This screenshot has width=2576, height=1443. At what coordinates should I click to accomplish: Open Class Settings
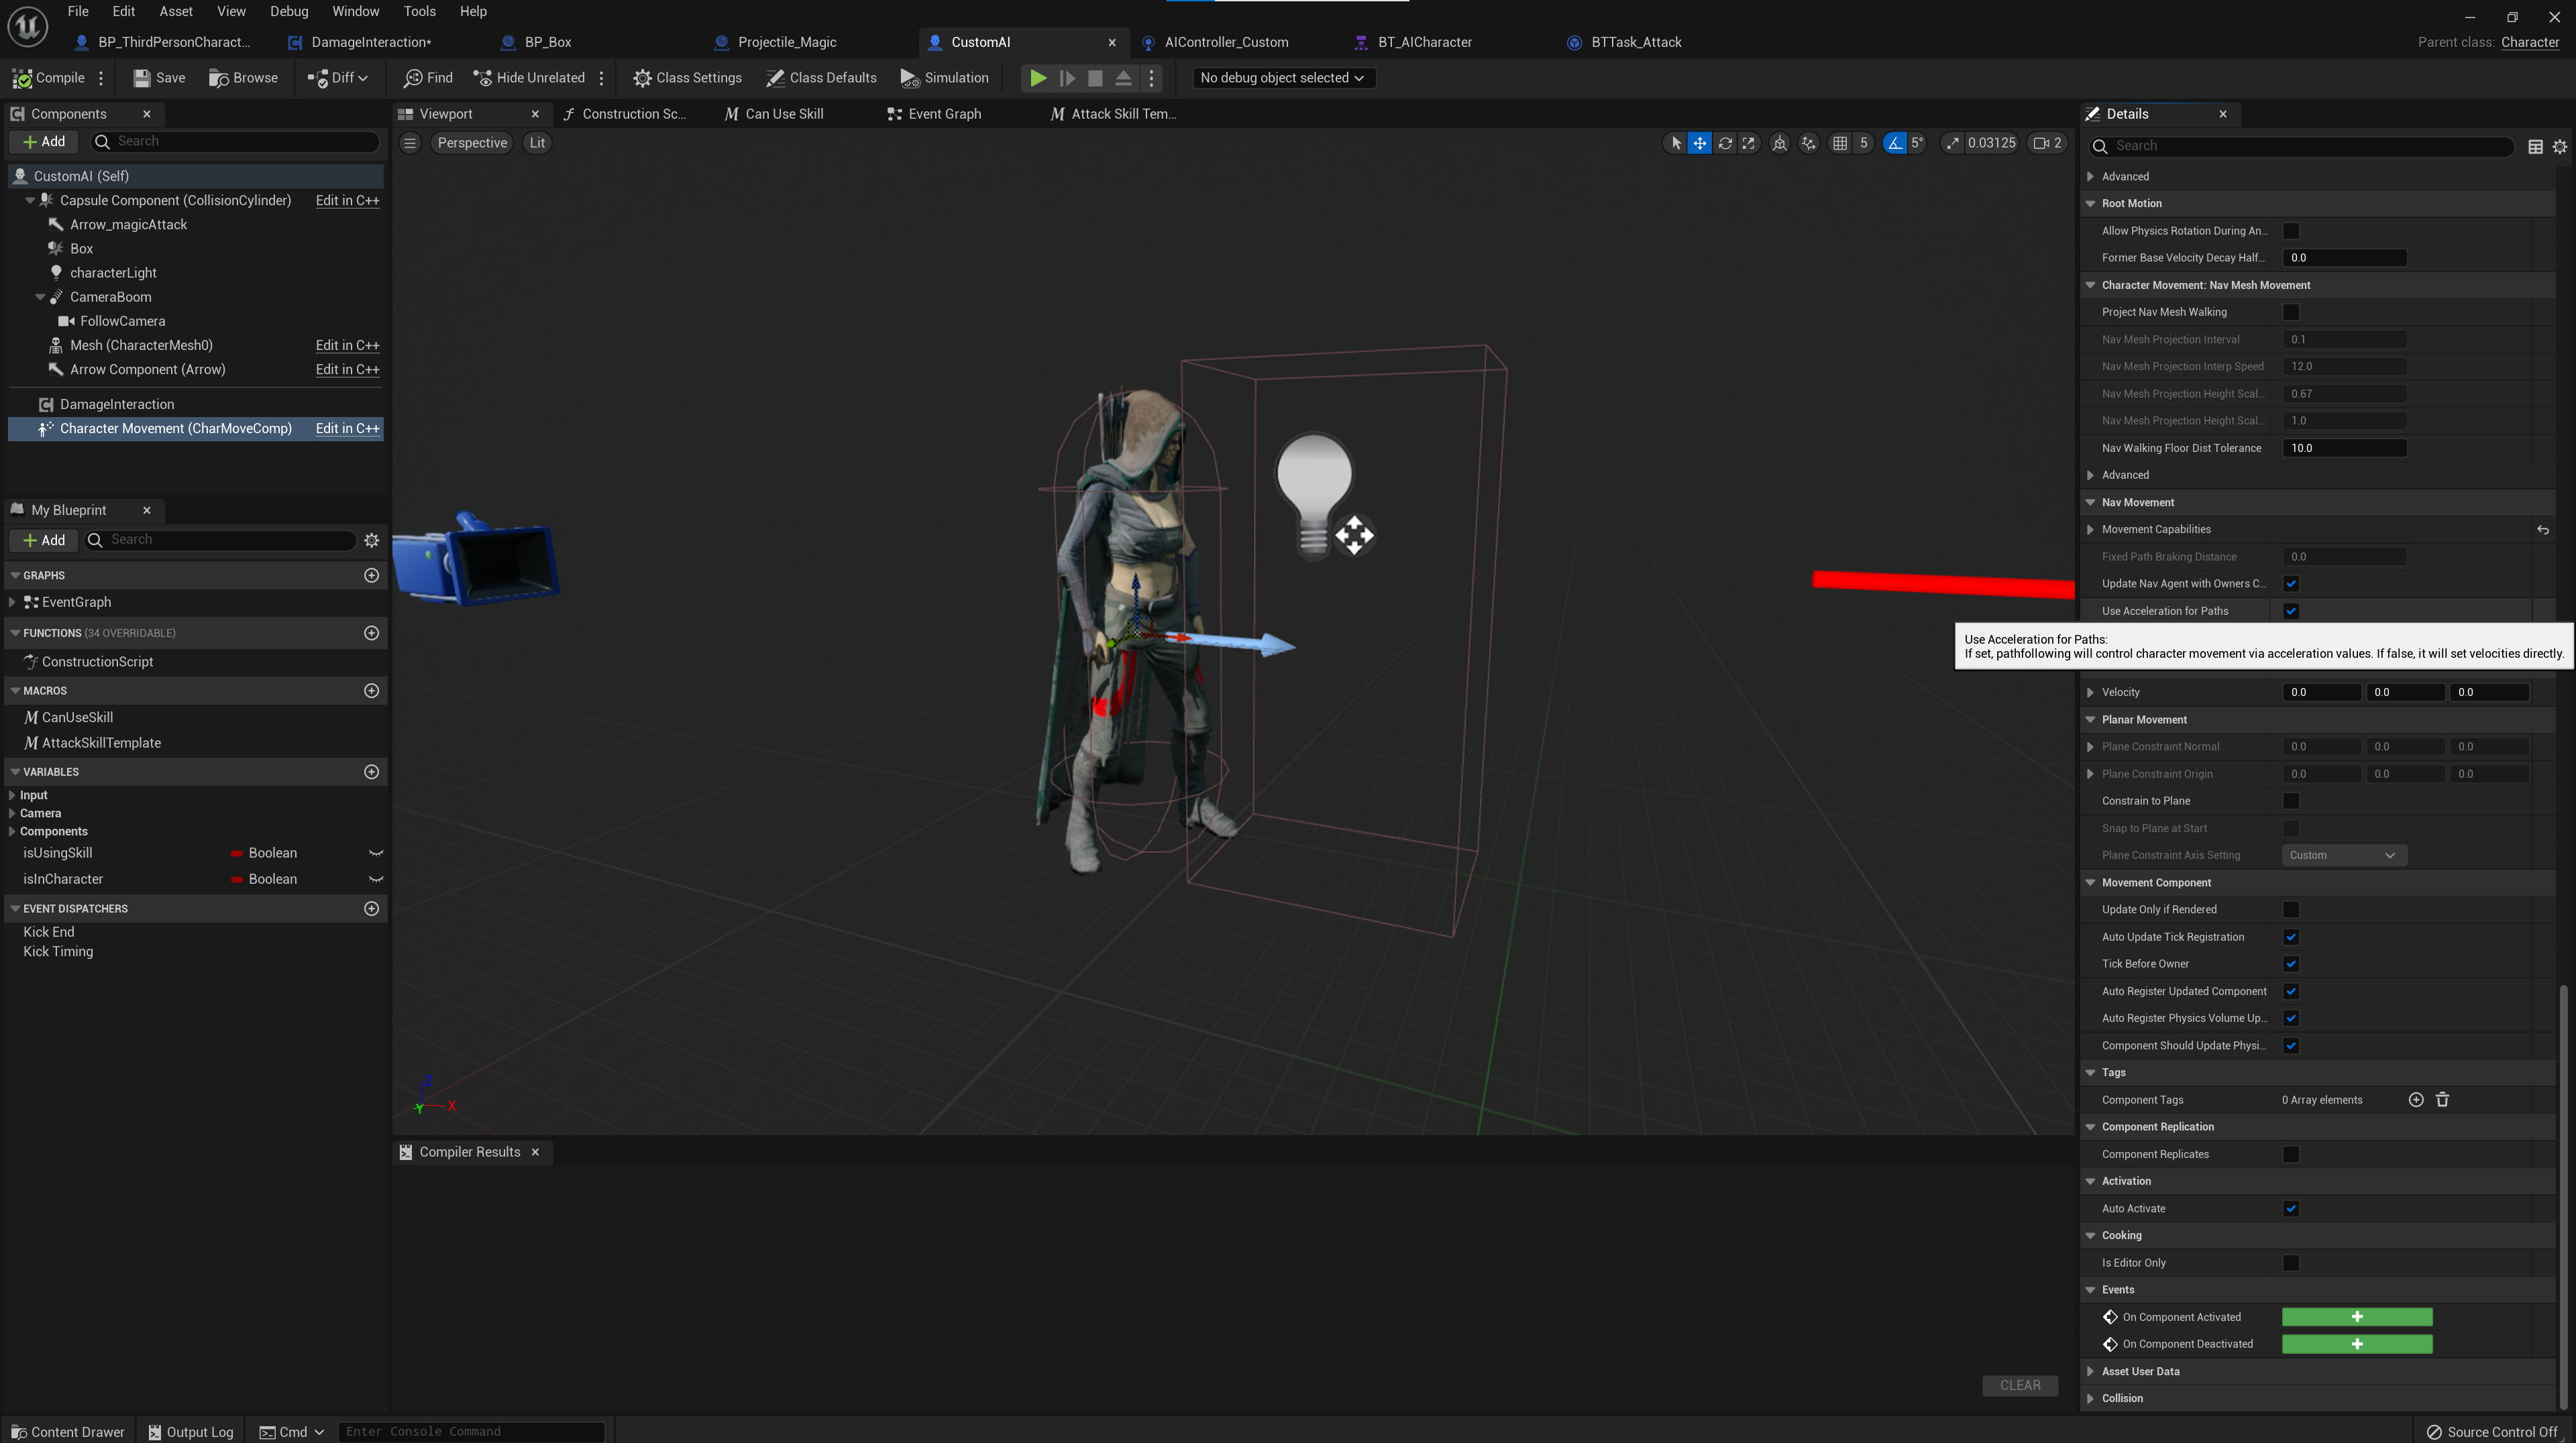point(687,78)
